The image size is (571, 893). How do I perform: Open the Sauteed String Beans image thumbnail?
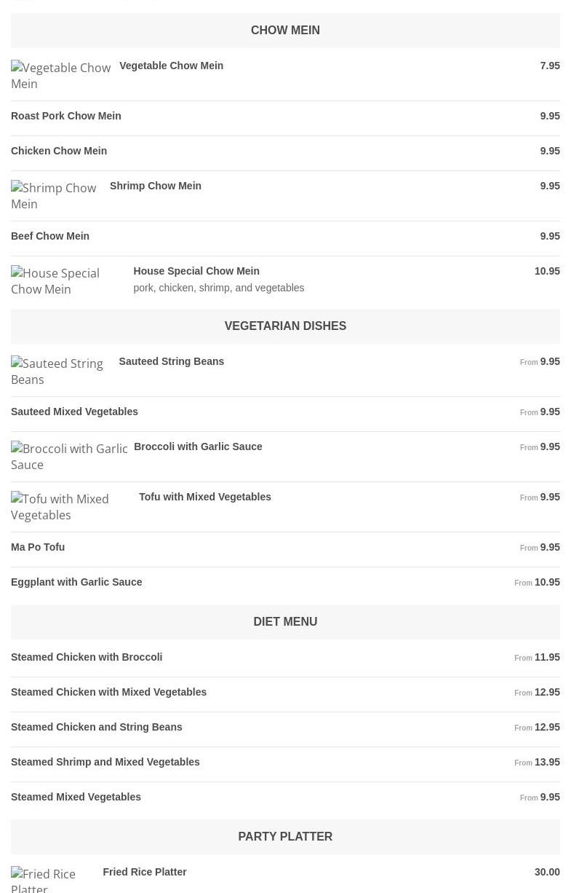tap(62, 371)
